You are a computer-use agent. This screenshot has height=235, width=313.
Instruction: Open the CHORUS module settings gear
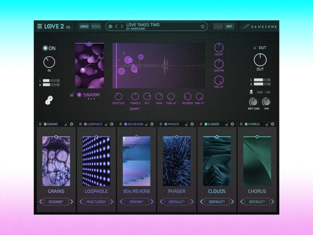[273, 124]
